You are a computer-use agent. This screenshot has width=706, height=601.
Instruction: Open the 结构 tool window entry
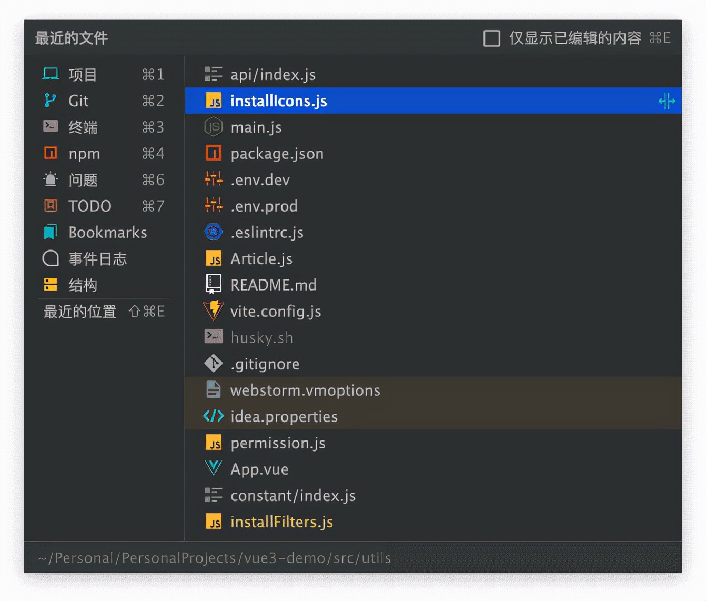(x=104, y=285)
